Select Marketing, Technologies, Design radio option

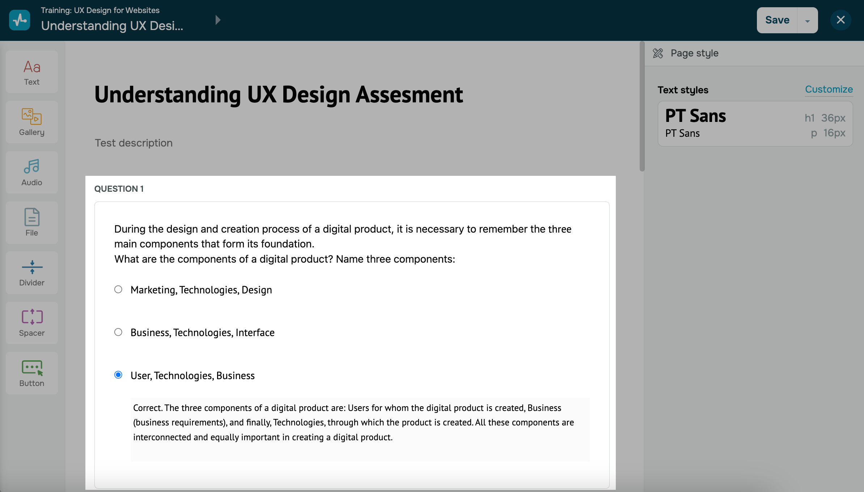(x=118, y=289)
